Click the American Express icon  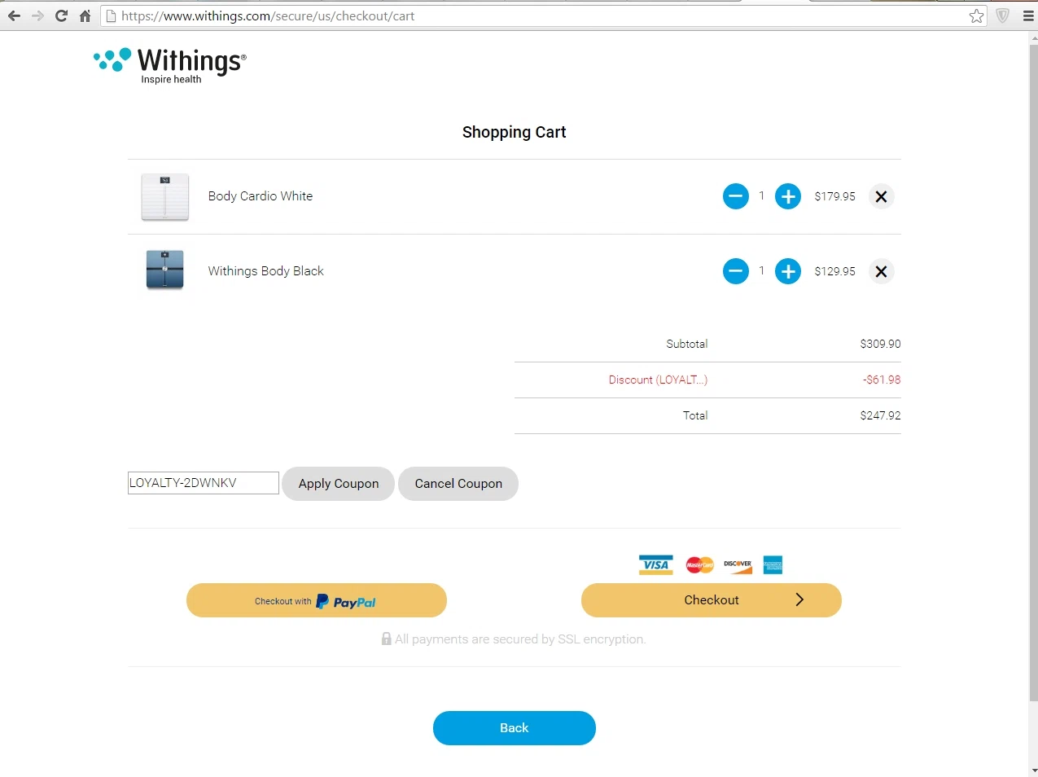point(773,564)
